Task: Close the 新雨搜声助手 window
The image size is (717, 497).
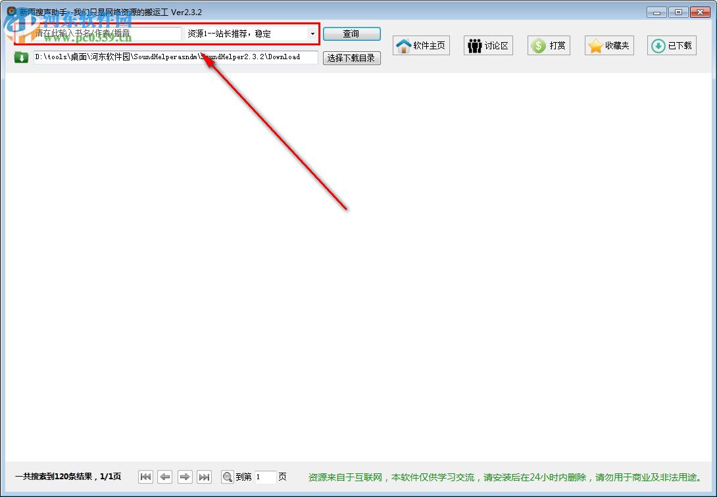Action: [x=700, y=12]
